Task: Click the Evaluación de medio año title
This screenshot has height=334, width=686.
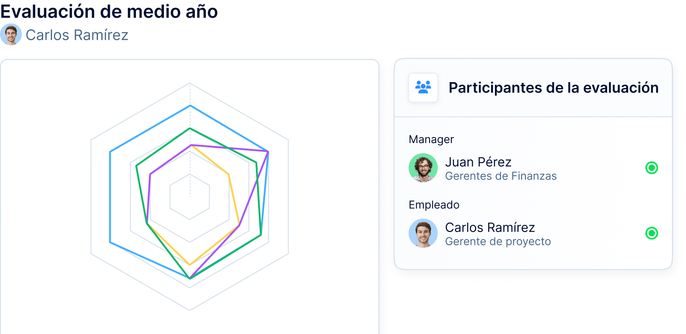Action: 109,11
